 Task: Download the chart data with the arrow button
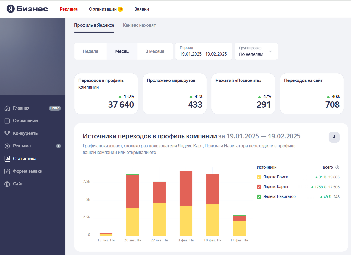click(334, 137)
